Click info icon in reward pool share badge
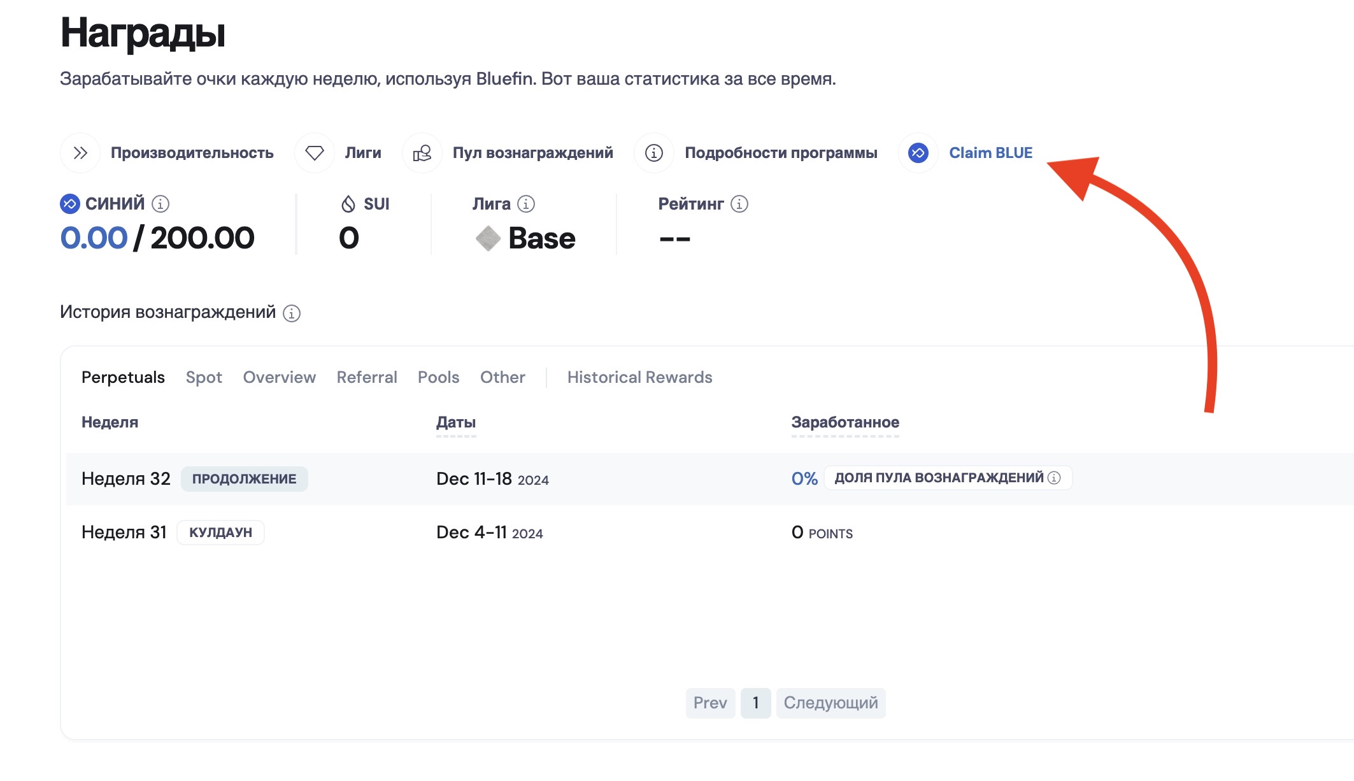Image resolution: width=1354 pixels, height=781 pixels. (1055, 478)
